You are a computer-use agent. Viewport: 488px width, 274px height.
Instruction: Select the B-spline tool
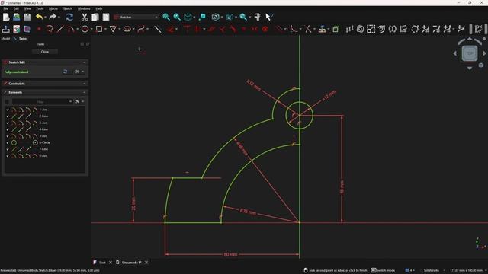click(141, 29)
